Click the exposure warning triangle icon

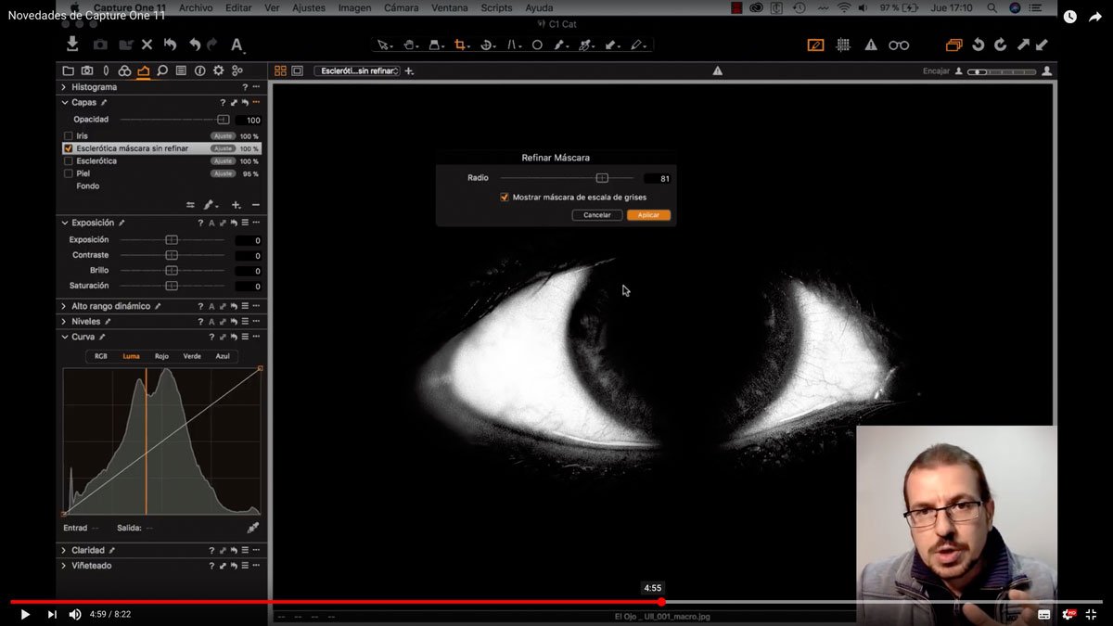pyautogui.click(x=871, y=45)
